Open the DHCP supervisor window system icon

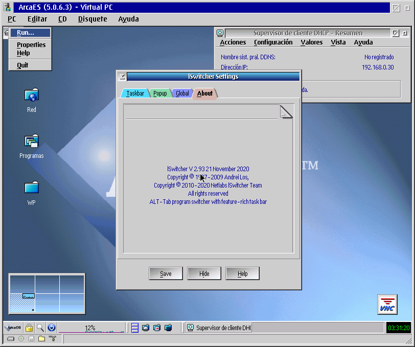220,33
